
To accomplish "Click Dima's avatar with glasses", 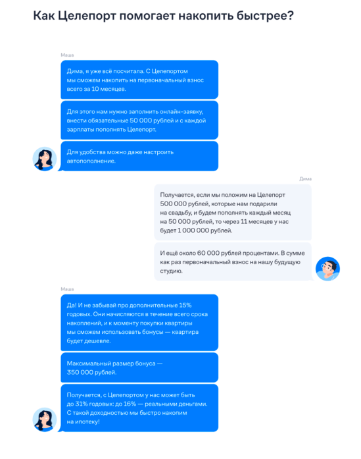I will (327, 269).
